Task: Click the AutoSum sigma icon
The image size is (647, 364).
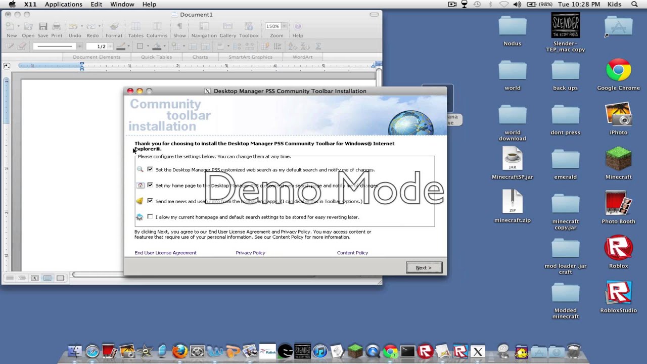Action: coord(318,46)
